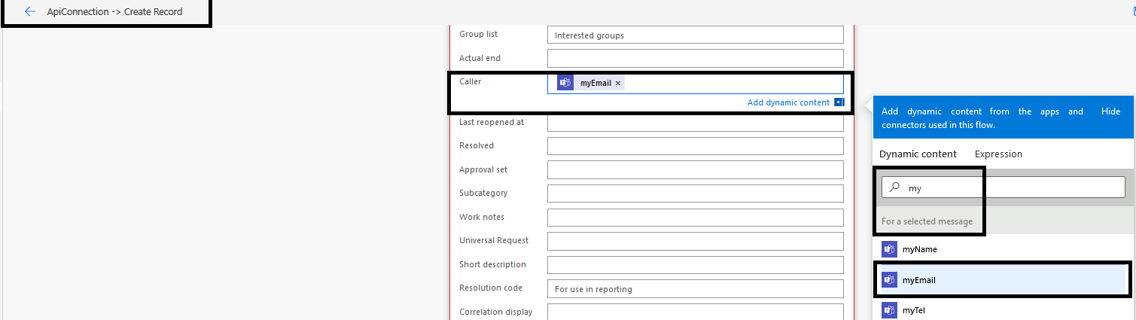This screenshot has height=320, width=1136.
Task: Click the Group list input field
Action: tap(695, 35)
